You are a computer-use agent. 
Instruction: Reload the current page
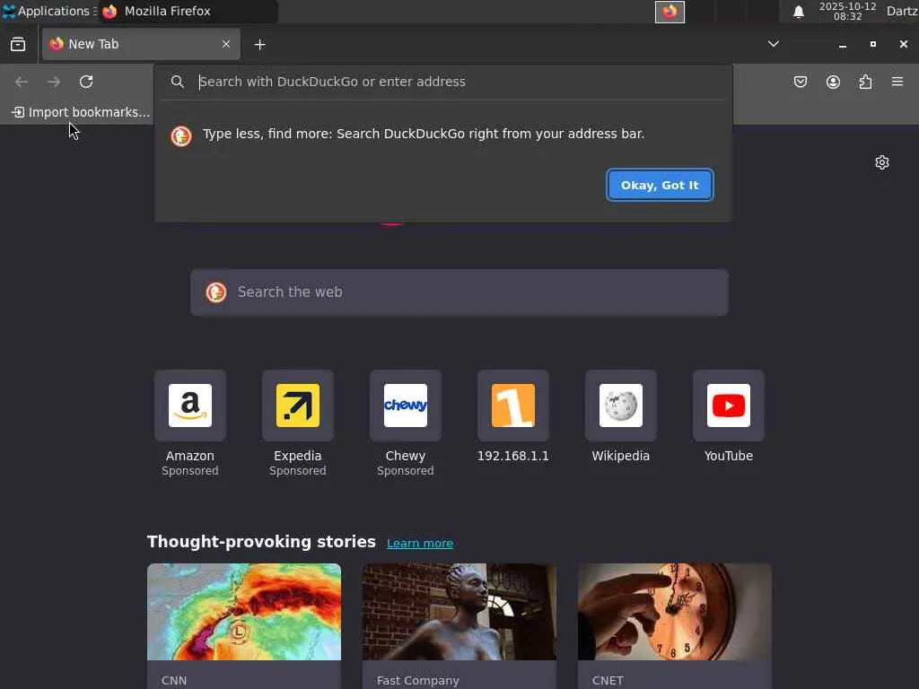86,82
